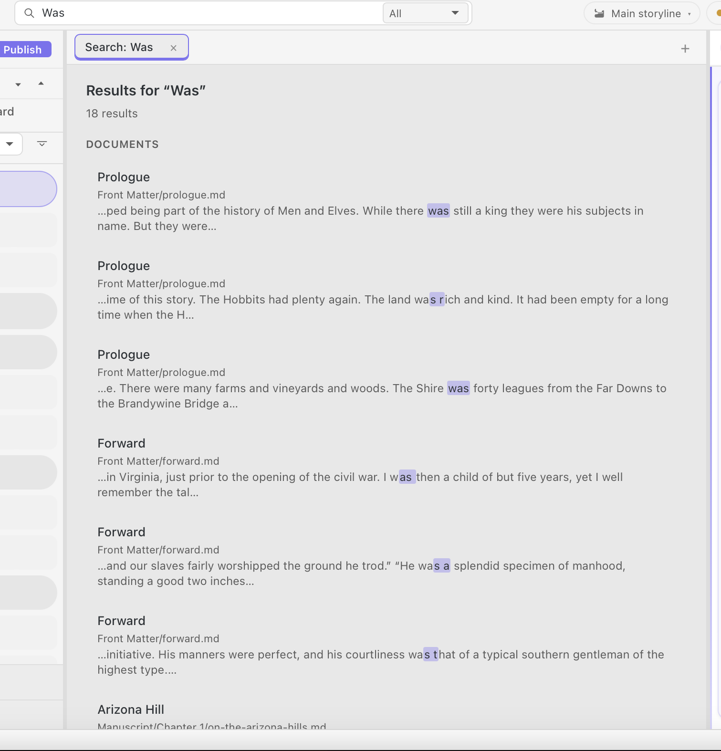
Task: Switch to the "Search: Was" tab
Action: [119, 47]
